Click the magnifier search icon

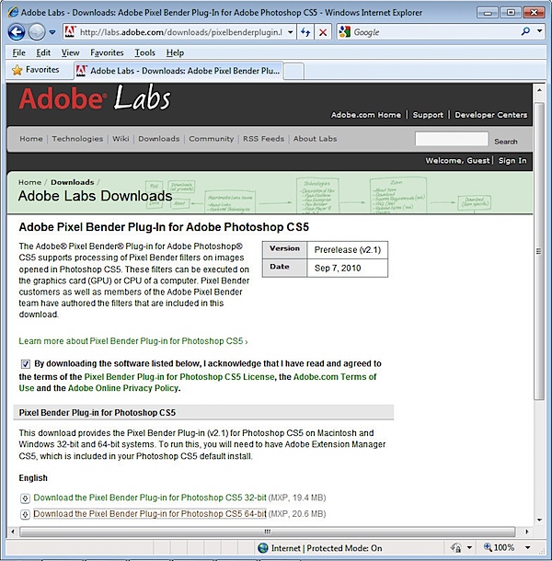pyautogui.click(x=525, y=31)
